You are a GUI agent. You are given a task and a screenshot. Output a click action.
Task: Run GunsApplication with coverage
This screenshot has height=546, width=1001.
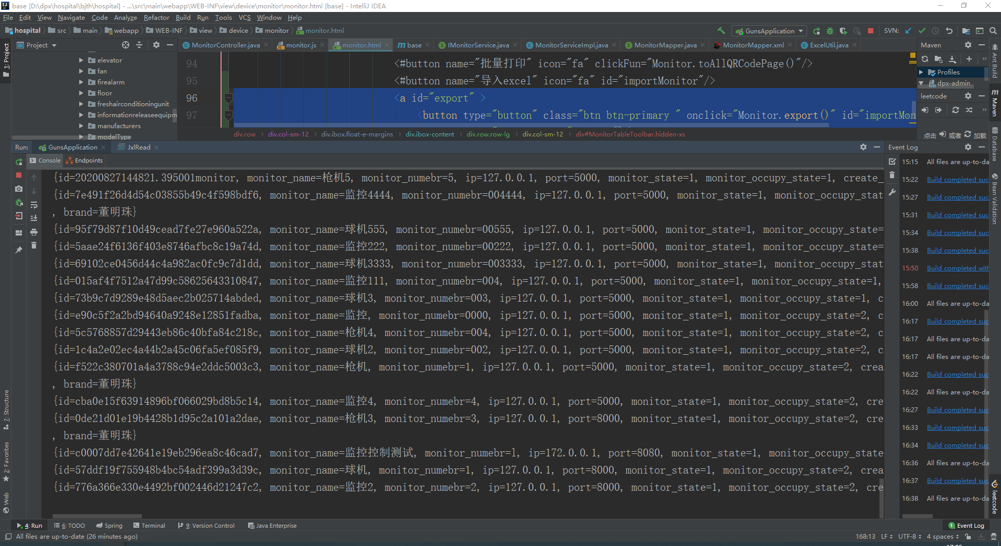pyautogui.click(x=844, y=31)
